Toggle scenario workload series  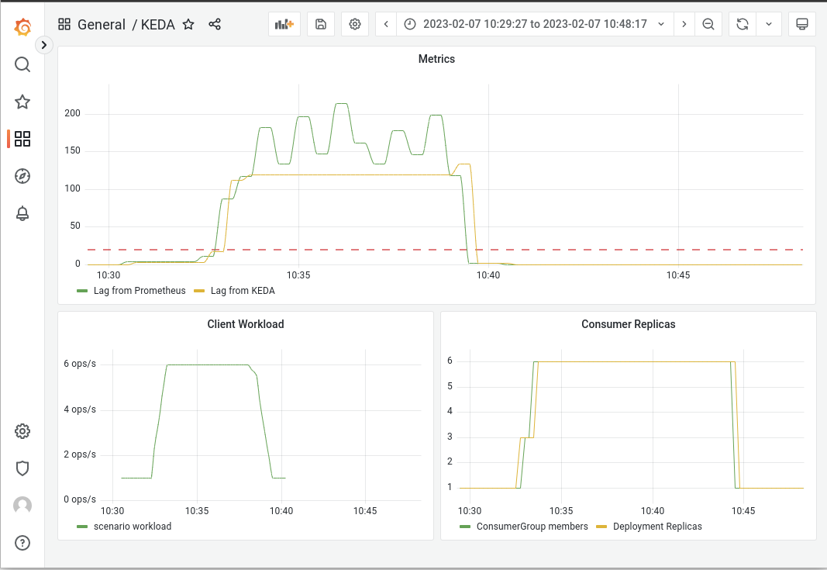[x=133, y=527]
